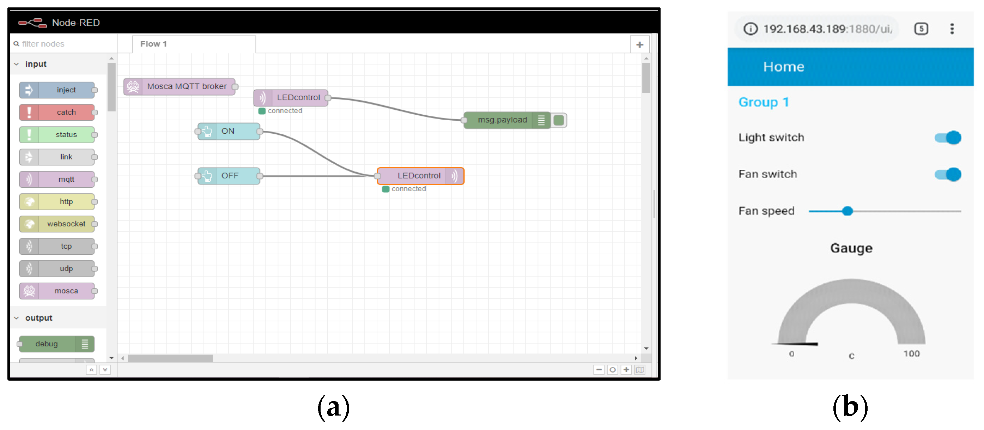Click the debug list icon on msg.payload

pos(541,120)
